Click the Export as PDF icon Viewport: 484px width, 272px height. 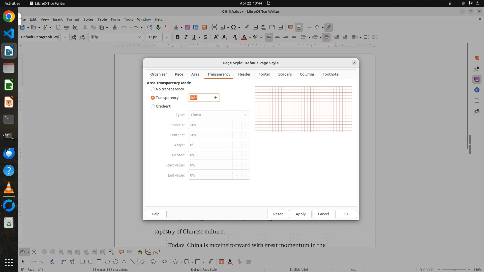58,27
